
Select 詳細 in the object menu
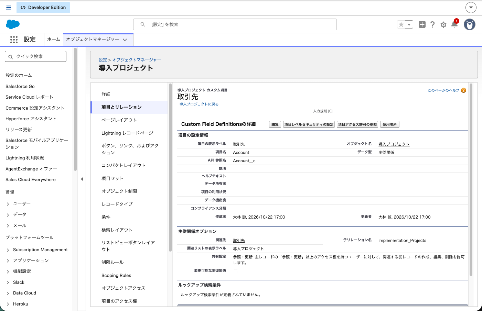tap(106, 94)
